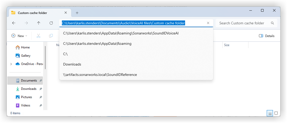This screenshot has height=123, width=287.
Task: Click the Cut scissors icon
Action: click(38, 36)
